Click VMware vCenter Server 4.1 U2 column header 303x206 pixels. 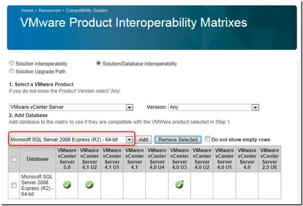[x=89, y=159]
